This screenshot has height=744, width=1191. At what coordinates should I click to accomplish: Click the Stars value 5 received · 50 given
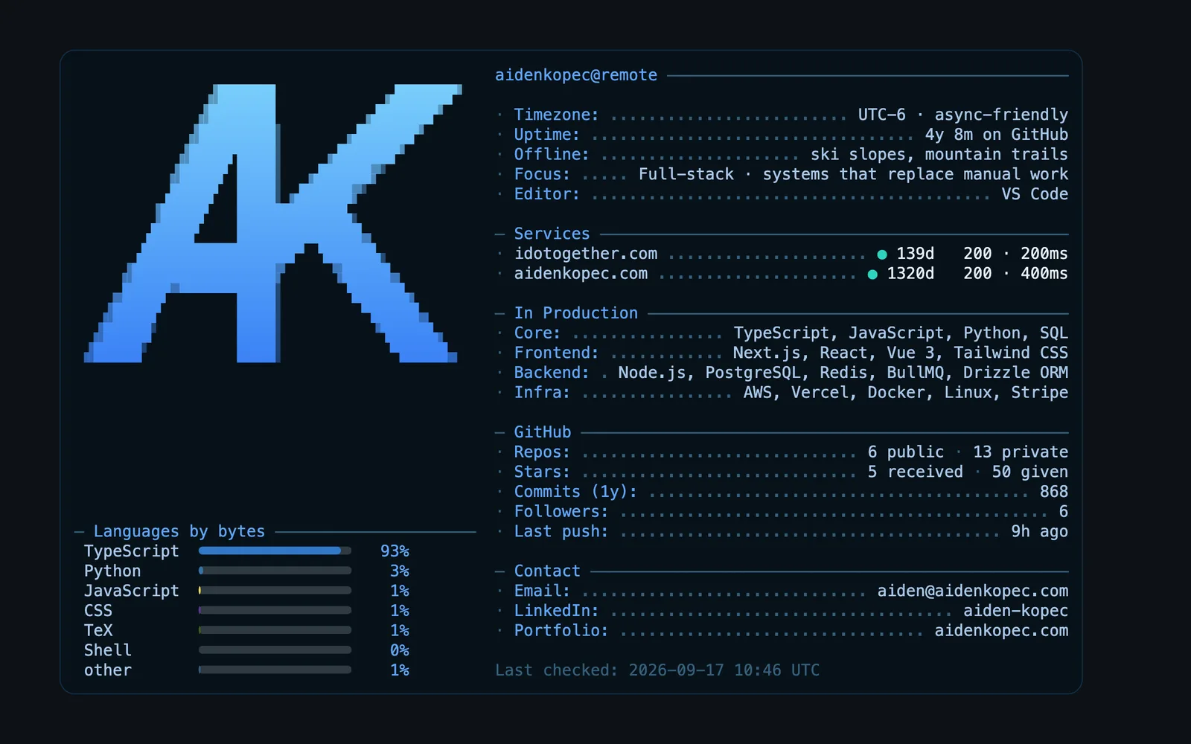[x=968, y=472]
